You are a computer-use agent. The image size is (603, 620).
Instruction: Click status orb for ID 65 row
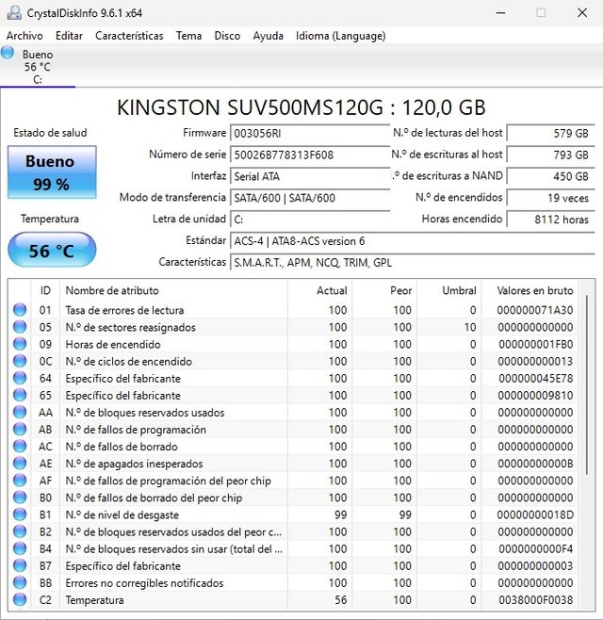pos(20,395)
